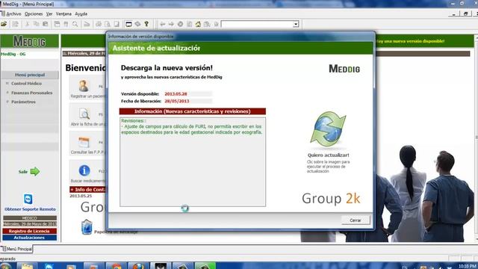Click the black screen window toolbar icon
Viewport: 478px width, 269px height.
coord(128,24)
